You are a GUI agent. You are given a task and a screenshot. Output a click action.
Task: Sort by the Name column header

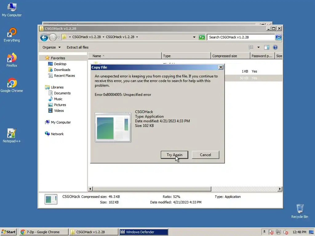(x=125, y=56)
